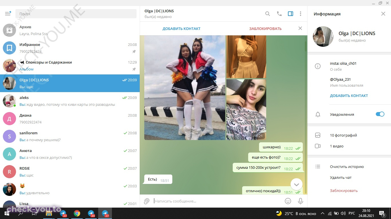
Task: Open the chat's three-dot options menu
Action: pyautogui.click(x=300, y=14)
